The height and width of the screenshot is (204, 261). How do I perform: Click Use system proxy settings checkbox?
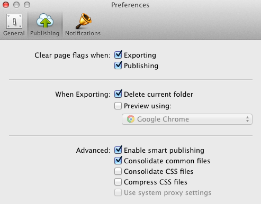coord(118,192)
